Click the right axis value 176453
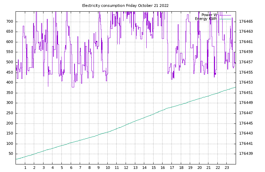Viewport: 265px width, 172px height. coord(246,82)
